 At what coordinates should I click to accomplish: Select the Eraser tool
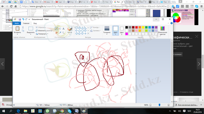(56, 32)
